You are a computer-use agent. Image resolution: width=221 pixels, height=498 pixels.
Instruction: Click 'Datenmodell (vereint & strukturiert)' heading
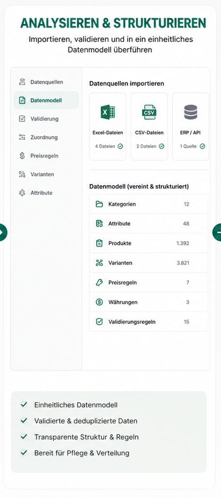click(139, 186)
